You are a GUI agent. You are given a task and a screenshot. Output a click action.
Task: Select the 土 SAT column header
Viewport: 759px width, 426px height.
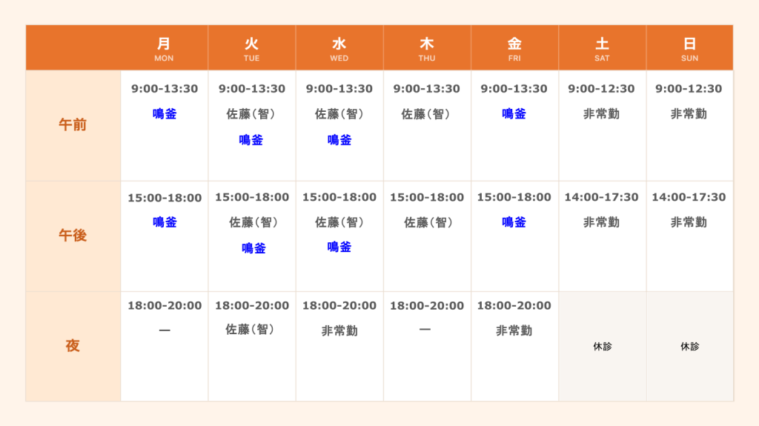(602, 48)
